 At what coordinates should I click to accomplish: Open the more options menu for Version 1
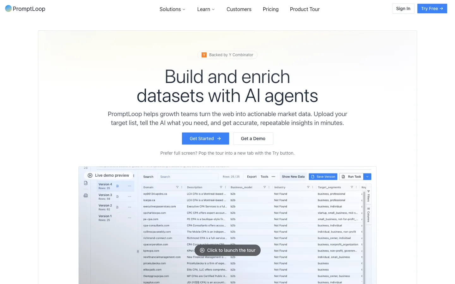[x=130, y=218]
